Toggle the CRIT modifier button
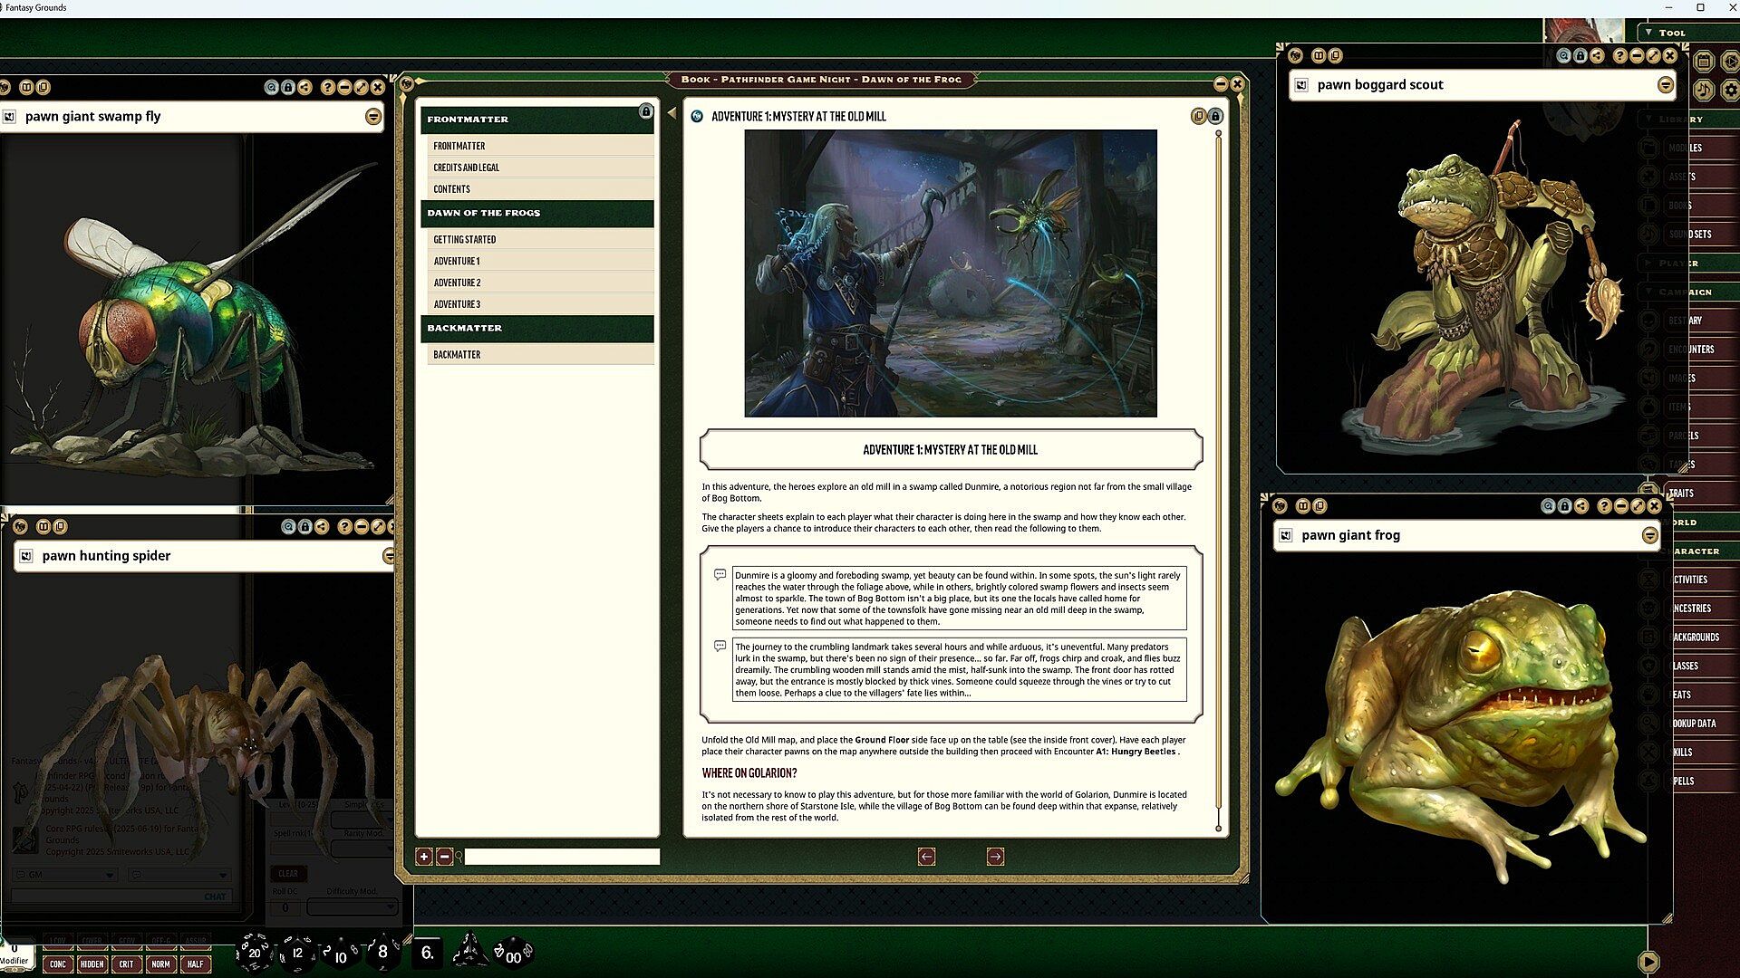The width and height of the screenshot is (1740, 978). 126,964
